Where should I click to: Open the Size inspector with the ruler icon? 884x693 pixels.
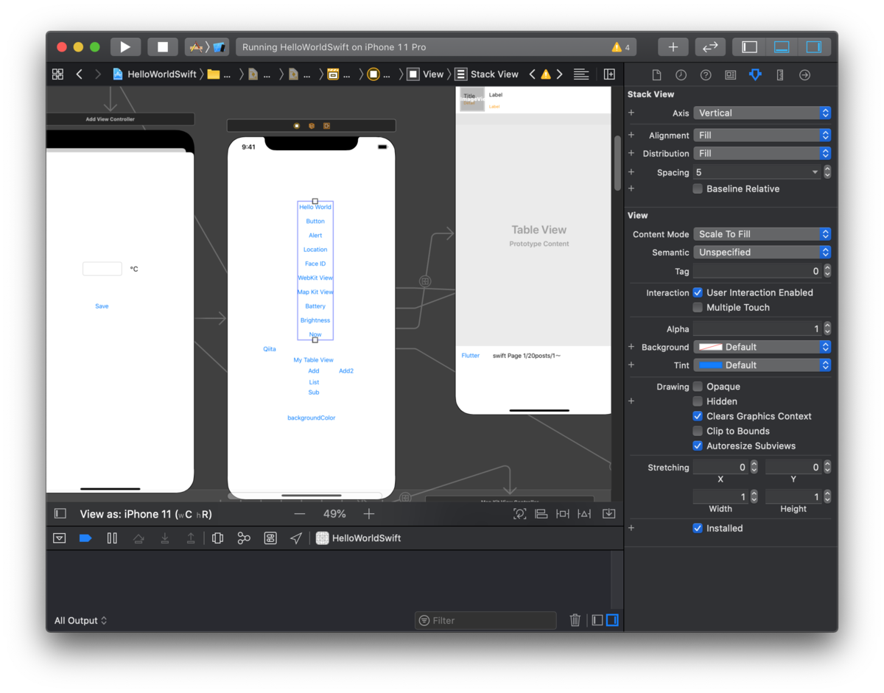[779, 74]
